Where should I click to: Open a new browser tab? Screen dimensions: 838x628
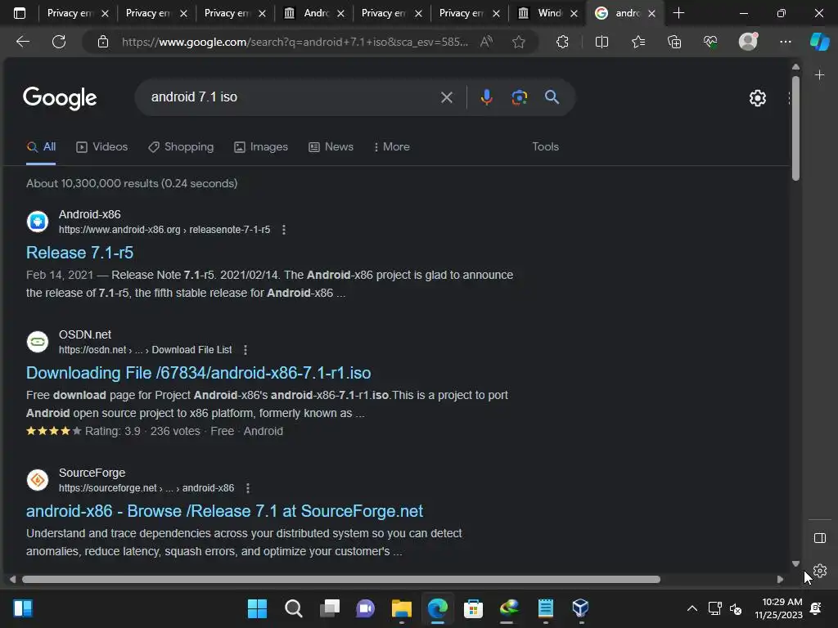(678, 13)
